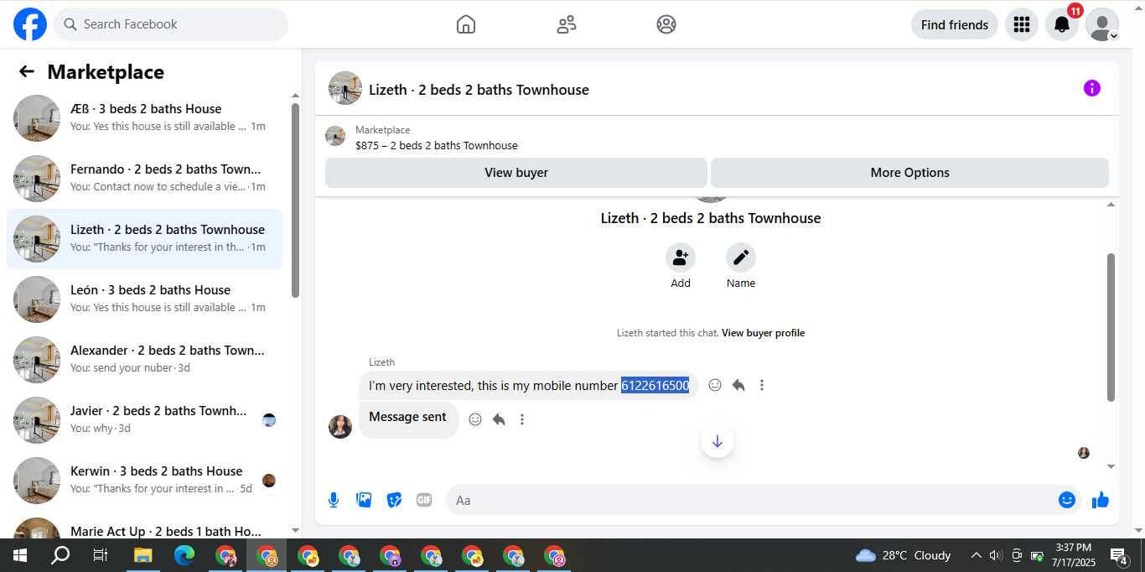The width and height of the screenshot is (1145, 572).
Task: Click the Name edit pencil icon
Action: click(x=741, y=257)
